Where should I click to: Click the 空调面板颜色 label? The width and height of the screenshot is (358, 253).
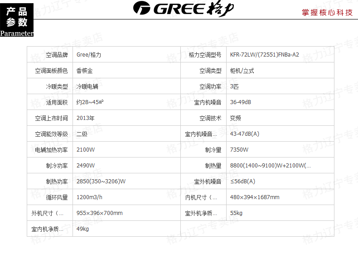click(51, 71)
